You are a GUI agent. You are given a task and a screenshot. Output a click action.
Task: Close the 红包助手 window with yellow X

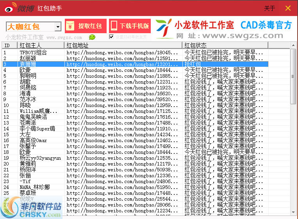[288, 8]
